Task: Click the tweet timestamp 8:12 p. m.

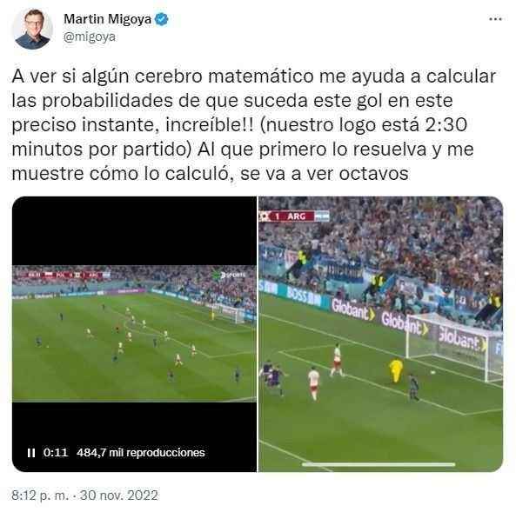Action: click(x=40, y=495)
